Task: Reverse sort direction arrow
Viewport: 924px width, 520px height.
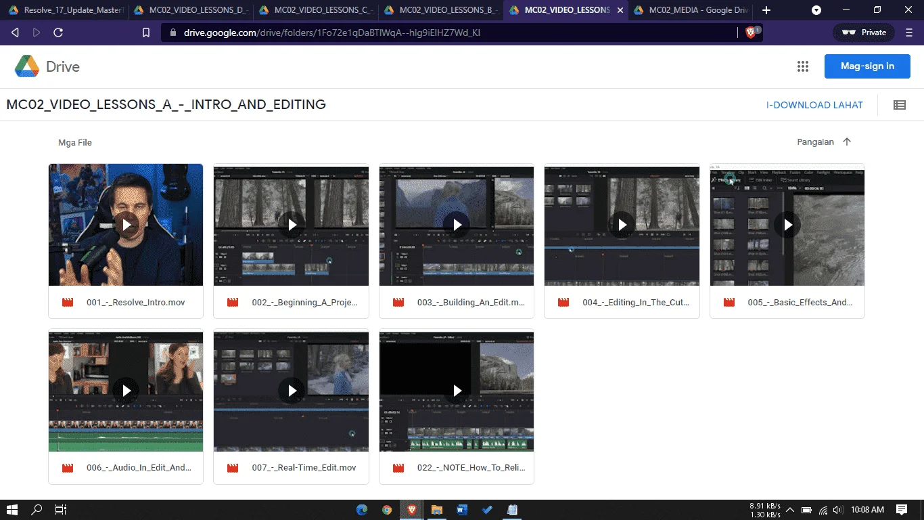Action: (x=847, y=142)
